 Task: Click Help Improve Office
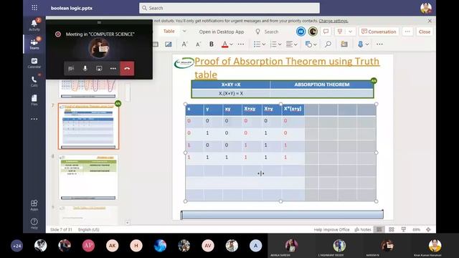pyautogui.click(x=331, y=229)
